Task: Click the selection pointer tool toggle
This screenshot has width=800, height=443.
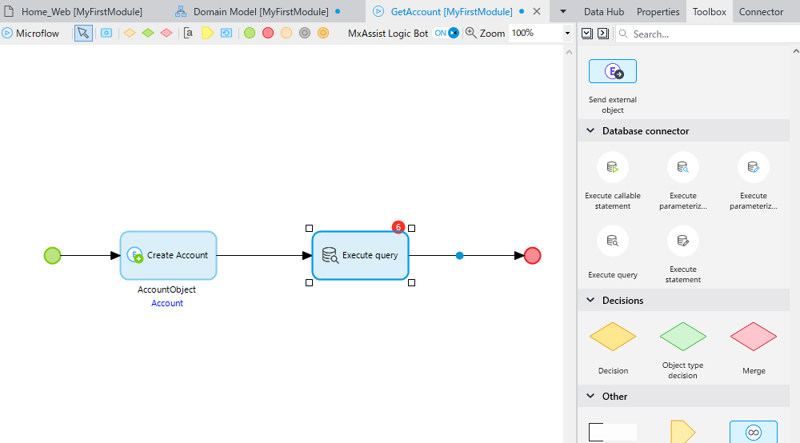Action: 83,33
